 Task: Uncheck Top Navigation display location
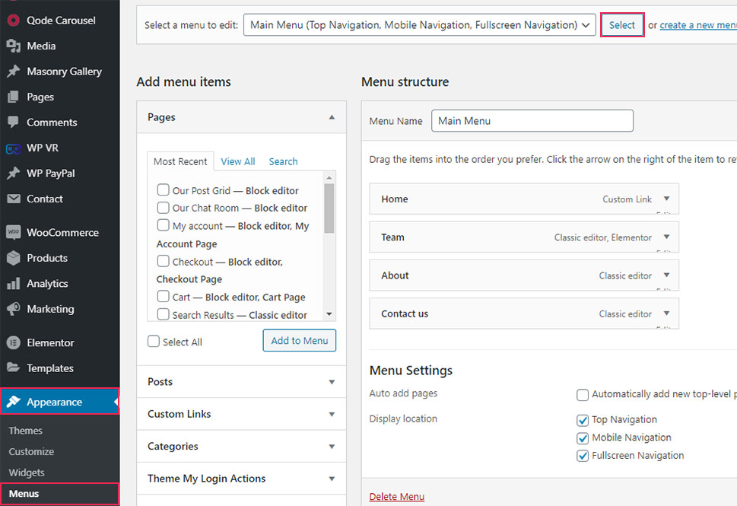583,420
